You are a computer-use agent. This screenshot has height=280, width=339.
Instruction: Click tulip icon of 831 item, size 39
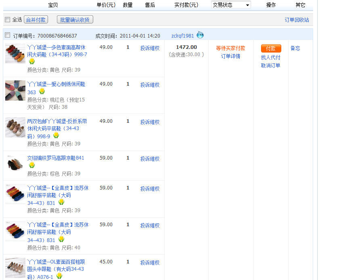click(61, 202)
